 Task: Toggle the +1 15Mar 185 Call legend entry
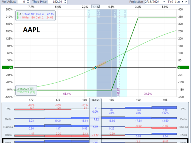point(36,14)
